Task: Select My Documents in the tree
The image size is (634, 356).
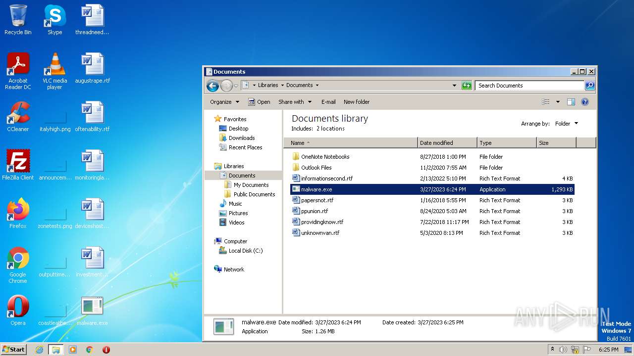Action: point(246,185)
